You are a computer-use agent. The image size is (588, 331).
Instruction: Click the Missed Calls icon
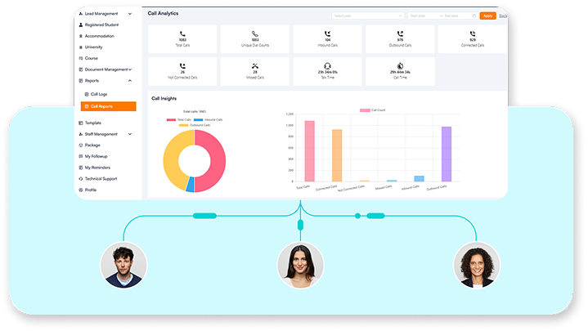click(x=255, y=65)
